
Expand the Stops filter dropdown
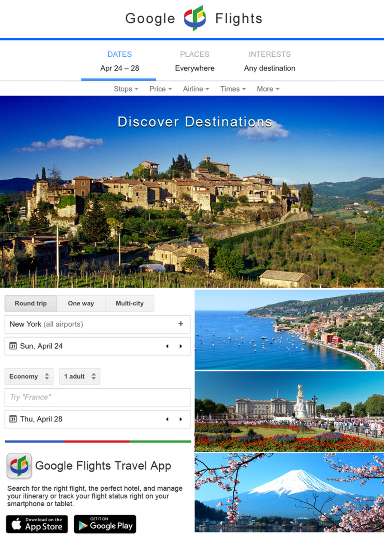point(126,89)
